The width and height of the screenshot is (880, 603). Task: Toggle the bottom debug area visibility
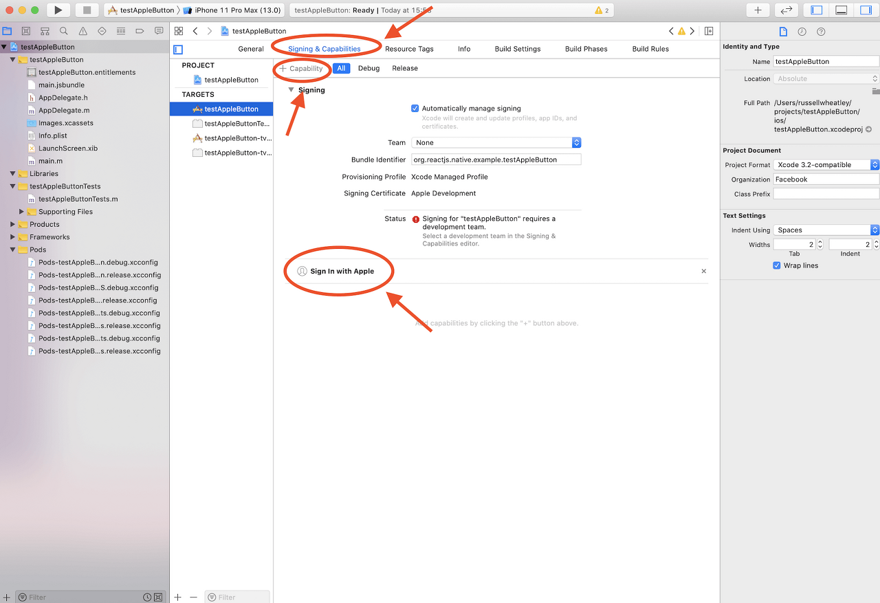point(841,10)
